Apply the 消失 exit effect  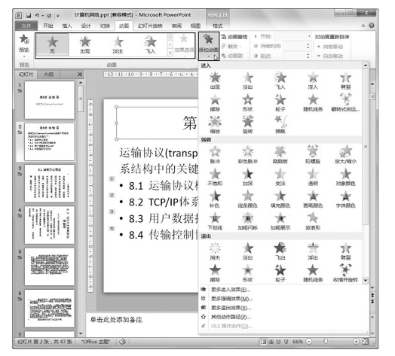tap(215, 251)
